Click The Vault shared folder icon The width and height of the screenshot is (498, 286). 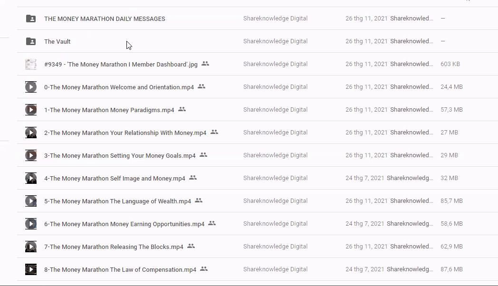pos(31,41)
